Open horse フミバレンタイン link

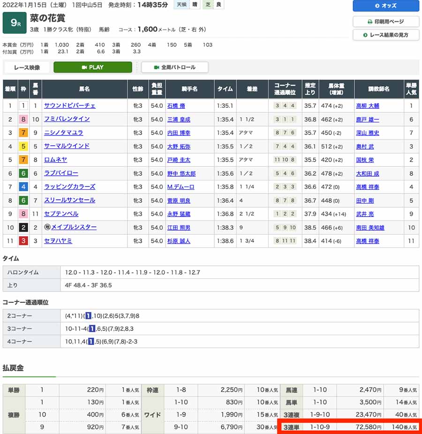tap(67, 119)
